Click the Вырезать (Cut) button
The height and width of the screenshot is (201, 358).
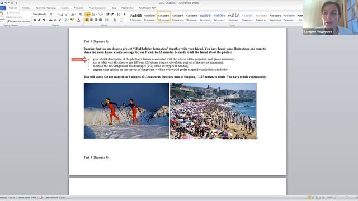13,13
